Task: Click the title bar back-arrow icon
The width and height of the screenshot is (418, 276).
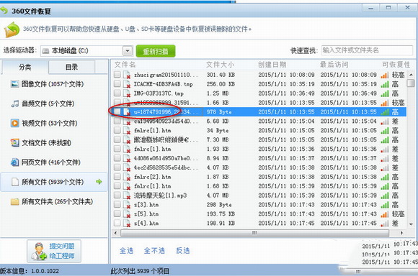Action: tap(4, 11)
